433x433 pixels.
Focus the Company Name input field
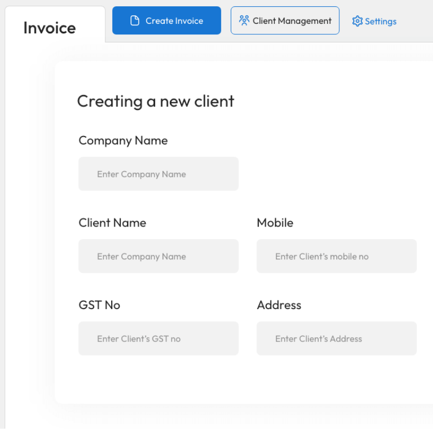pos(158,174)
